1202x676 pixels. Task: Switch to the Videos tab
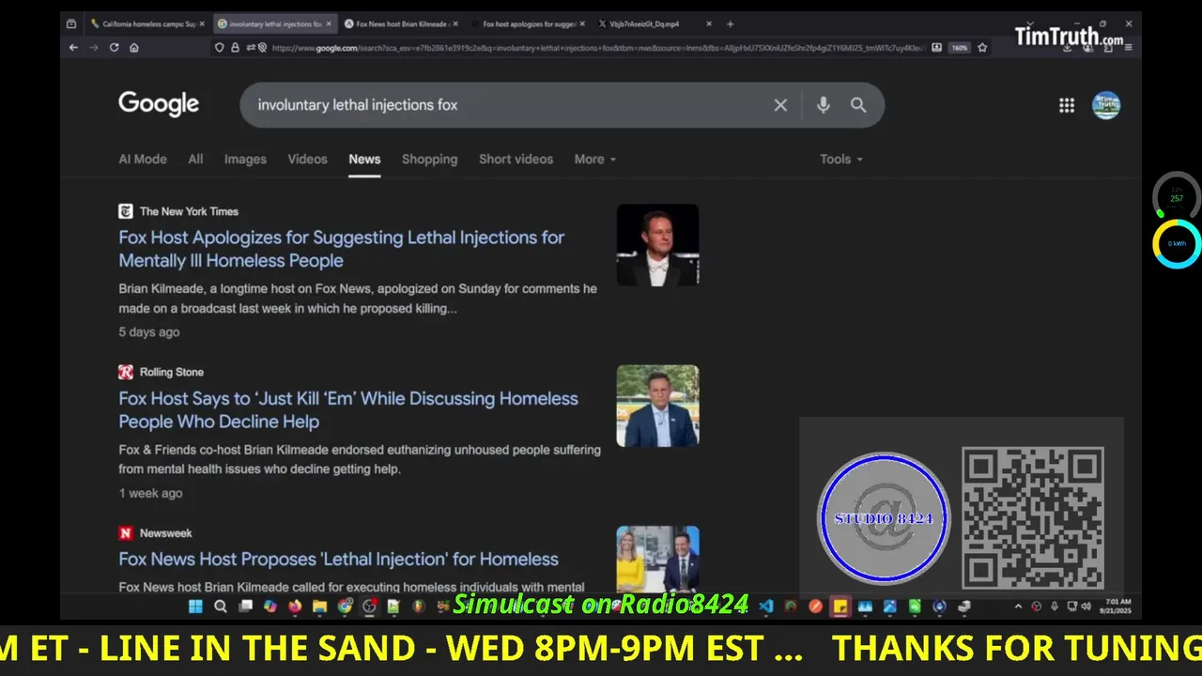307,159
